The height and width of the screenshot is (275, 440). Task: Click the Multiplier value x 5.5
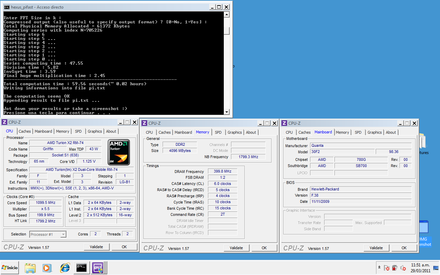(46, 209)
